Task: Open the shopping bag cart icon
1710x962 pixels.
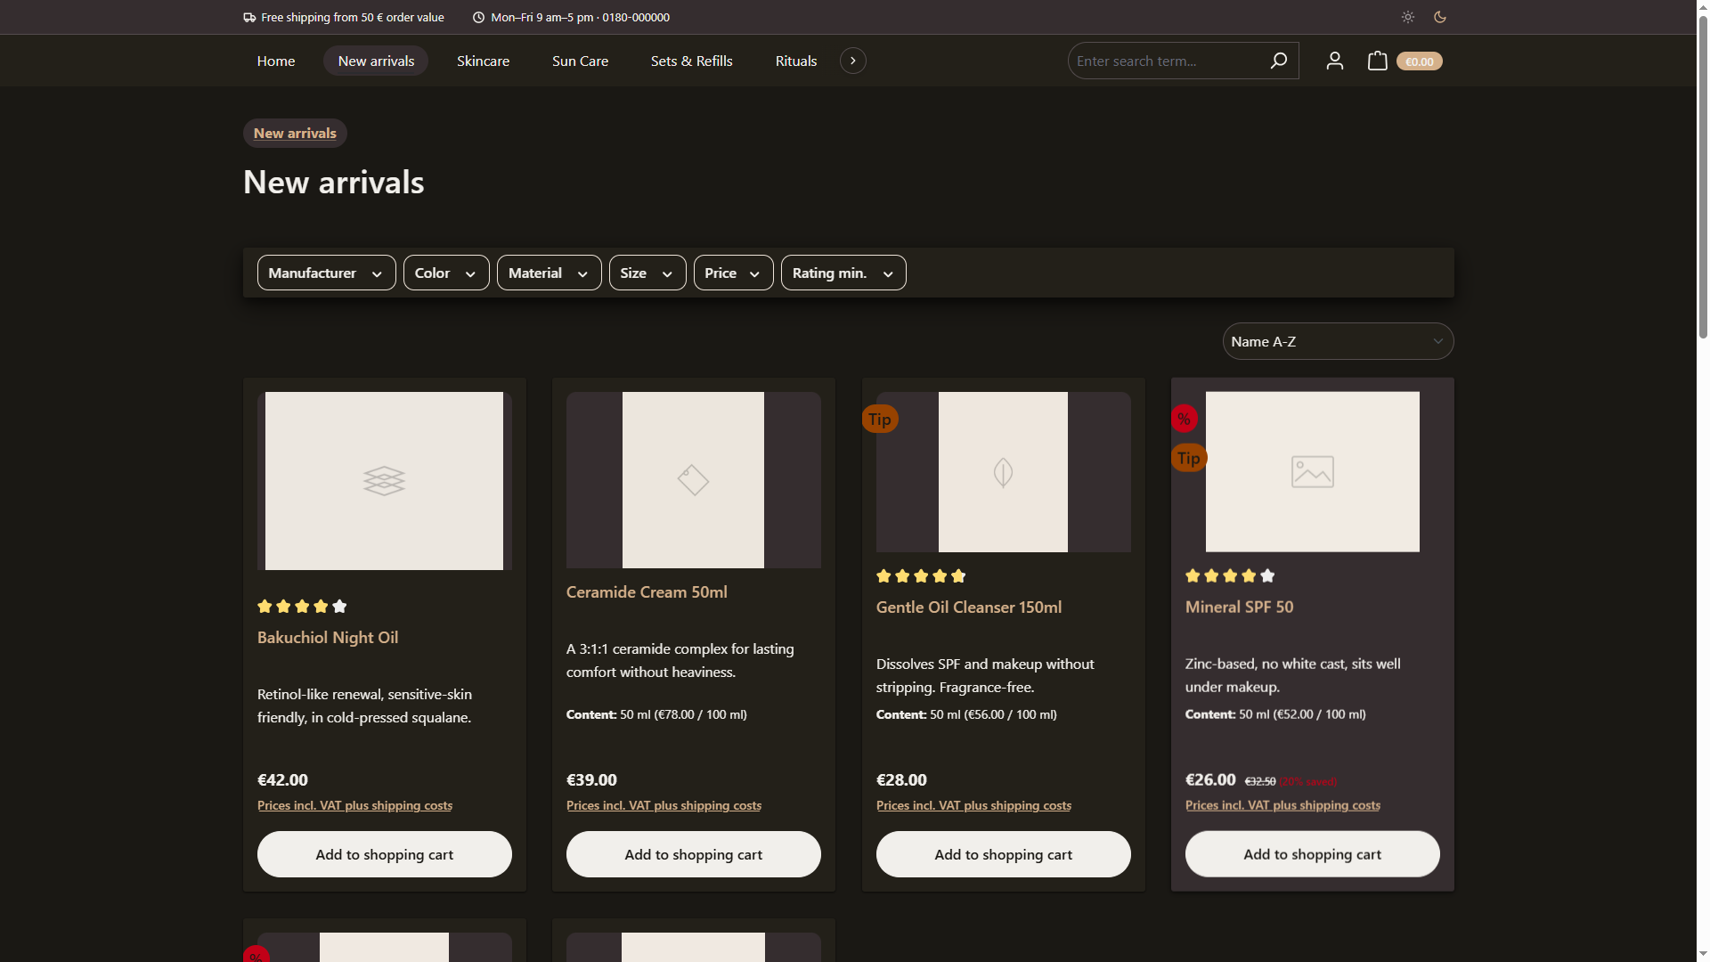Action: click(1377, 61)
